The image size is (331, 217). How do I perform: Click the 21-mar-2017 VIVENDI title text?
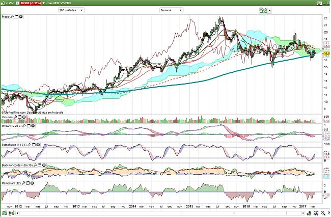point(57,3)
